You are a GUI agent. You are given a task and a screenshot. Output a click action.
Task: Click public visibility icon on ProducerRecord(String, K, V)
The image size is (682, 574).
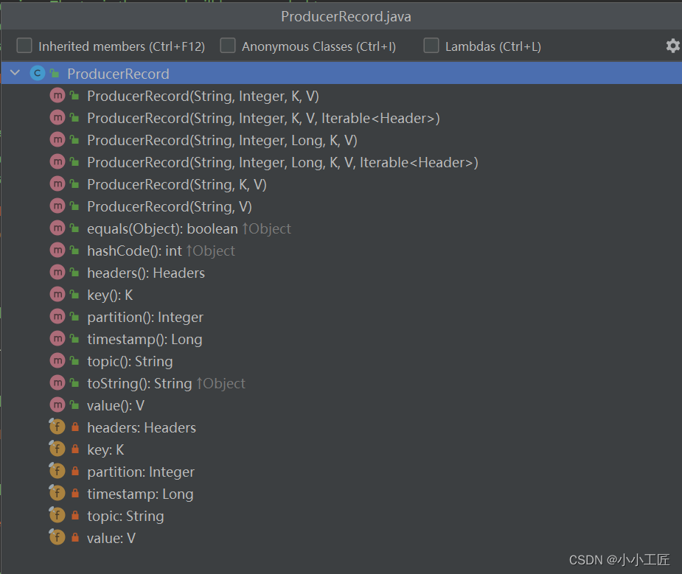tap(74, 183)
